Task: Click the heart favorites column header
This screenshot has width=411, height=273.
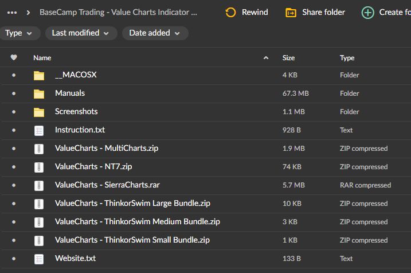Action: 14,57
